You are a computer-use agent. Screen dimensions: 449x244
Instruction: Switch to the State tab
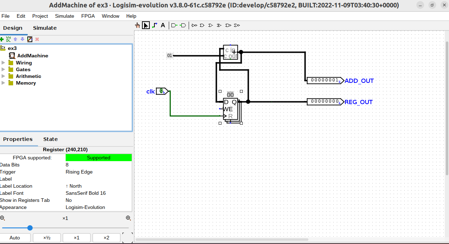[50, 139]
